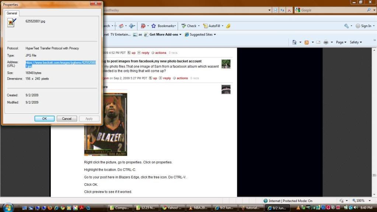Click the yellow highlighter icon in toolbar

pos(228,26)
